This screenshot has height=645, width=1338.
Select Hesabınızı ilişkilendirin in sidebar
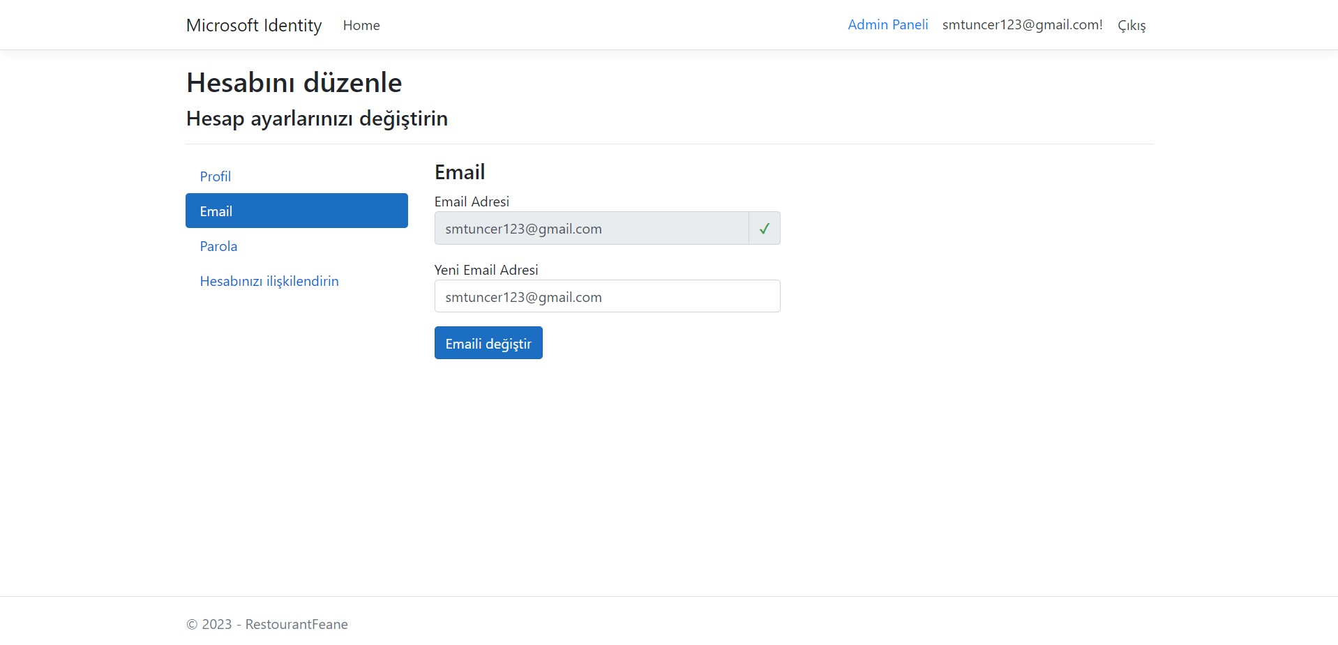pos(269,281)
